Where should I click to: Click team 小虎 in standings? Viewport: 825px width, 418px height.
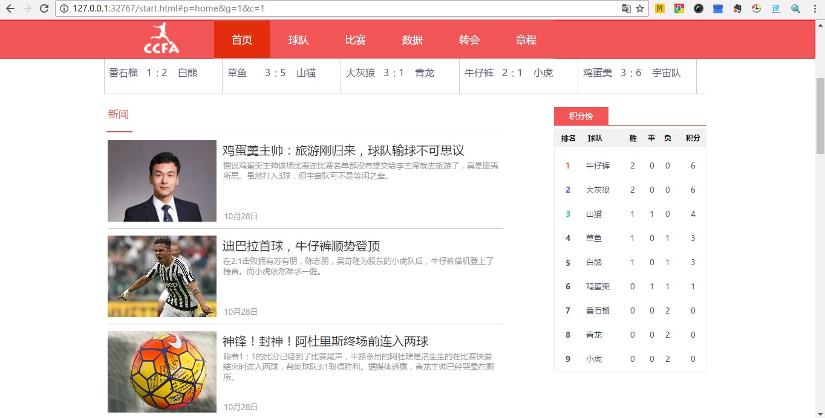click(594, 359)
